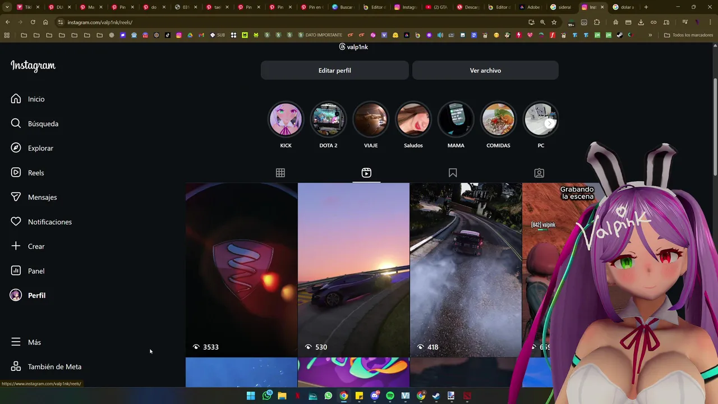
Task: Open the apps grid in bookmarks bar
Action: pyautogui.click(x=7, y=35)
